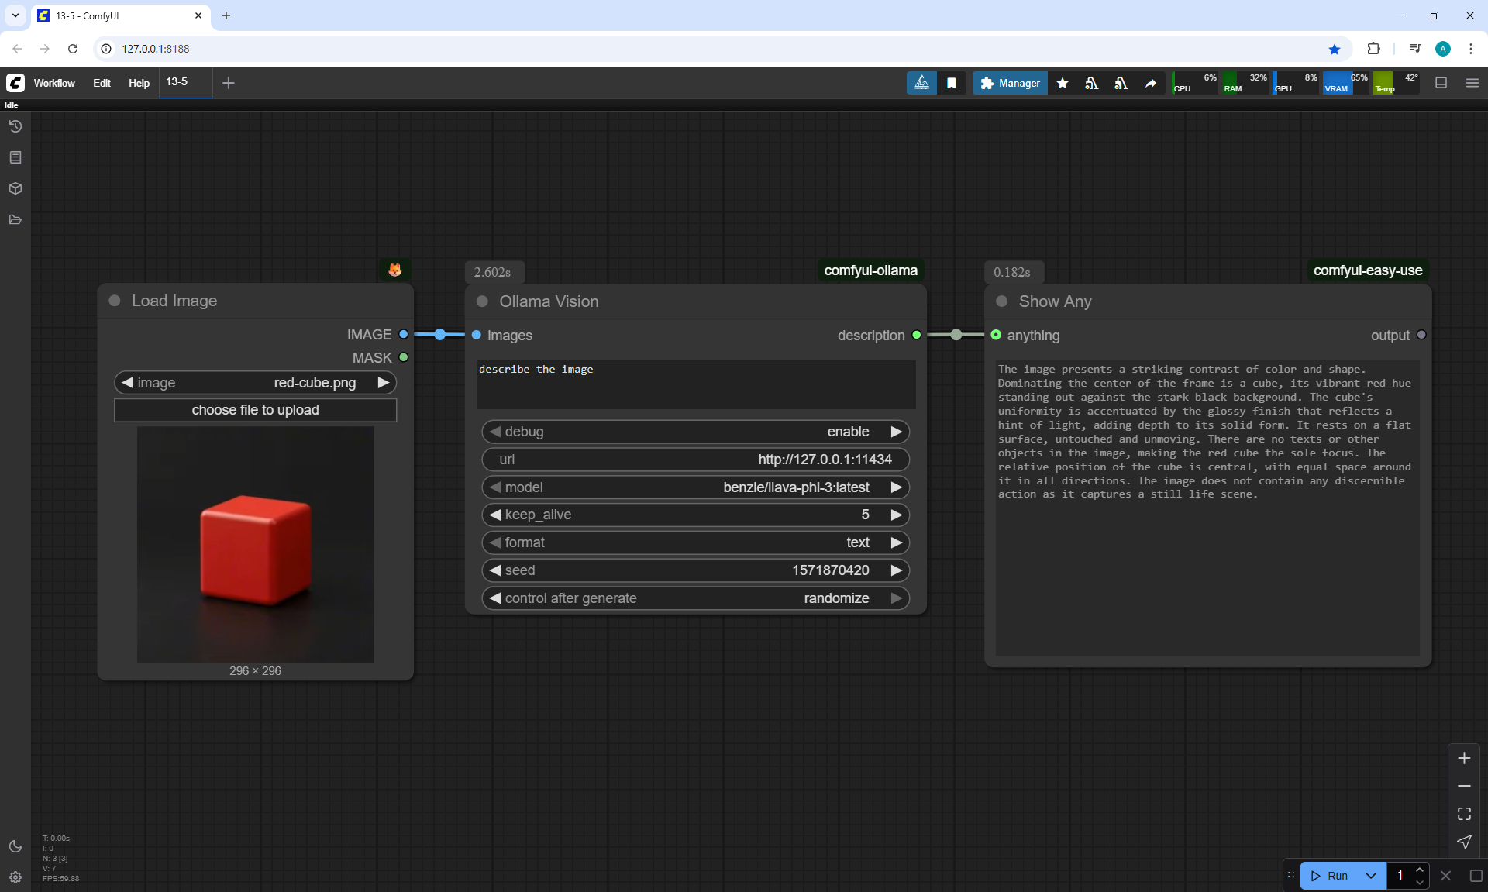Click choose file to upload button
Screen dimensions: 1488x892
tap(255, 410)
